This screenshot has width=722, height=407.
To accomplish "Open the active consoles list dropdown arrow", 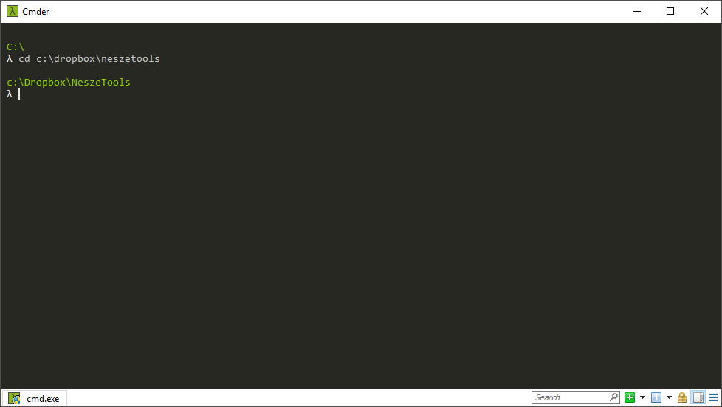I will point(669,397).
